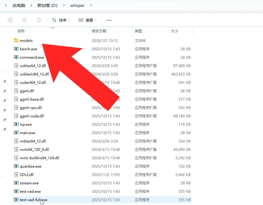Image resolution: width=263 pixels, height=205 pixels.
Task: Select the test-vad.exe file icon
Action: (16, 191)
